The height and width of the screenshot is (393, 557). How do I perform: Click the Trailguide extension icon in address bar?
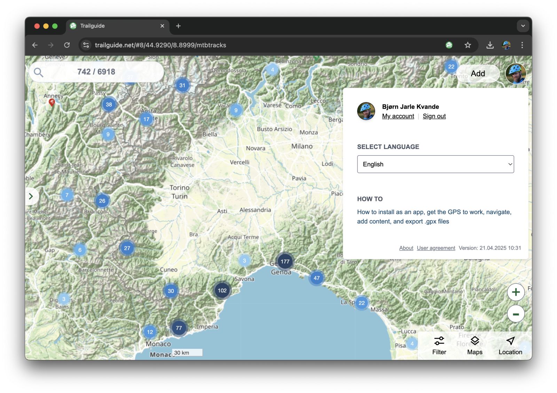(x=449, y=45)
